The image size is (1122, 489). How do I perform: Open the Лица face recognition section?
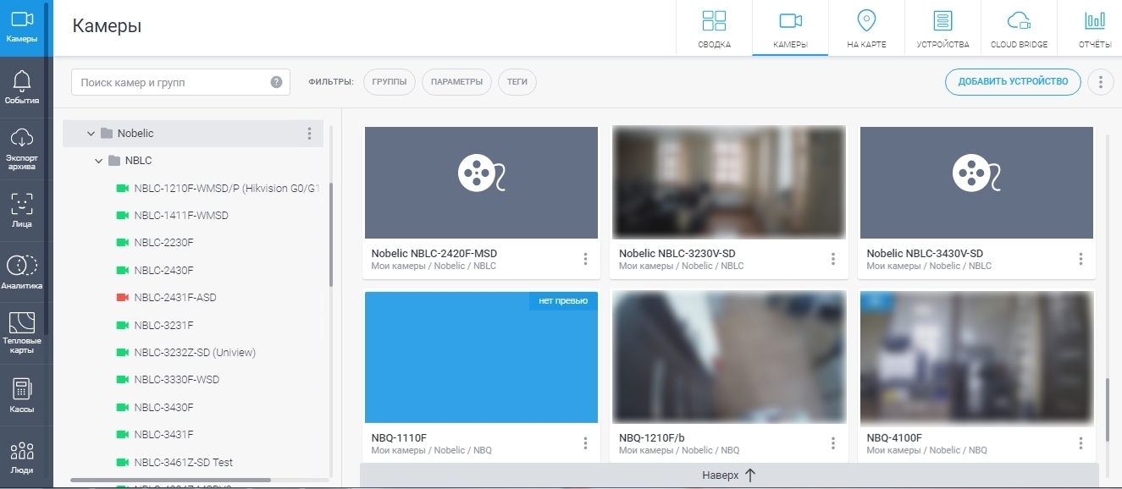coord(23,211)
